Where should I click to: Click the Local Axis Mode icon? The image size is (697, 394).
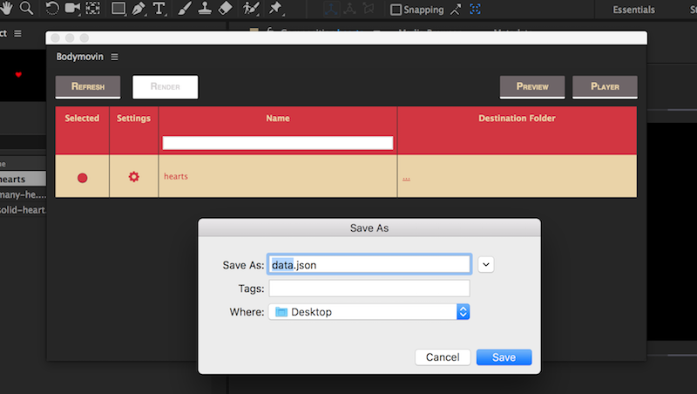tap(331, 9)
